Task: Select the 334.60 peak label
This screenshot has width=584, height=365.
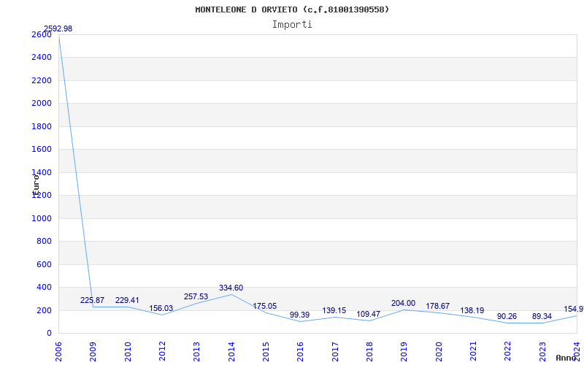Action: point(231,288)
